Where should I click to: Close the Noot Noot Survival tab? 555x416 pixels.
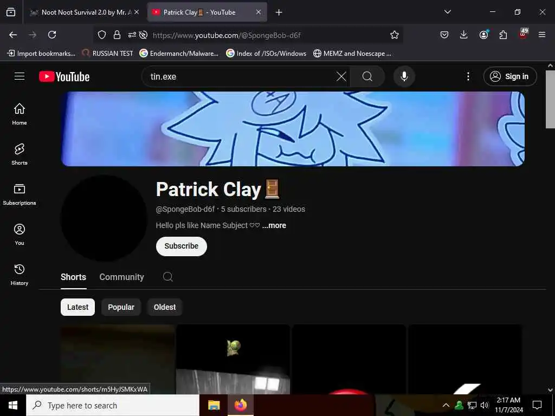pyautogui.click(x=137, y=12)
